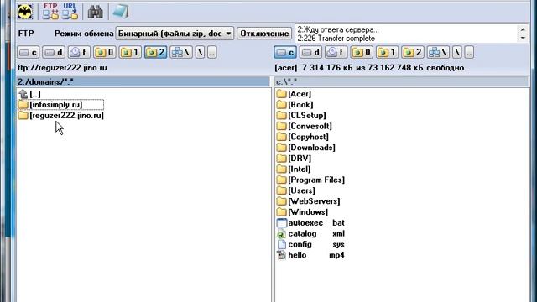
Task: Select the [WebServers] folder
Action: click(x=309, y=201)
